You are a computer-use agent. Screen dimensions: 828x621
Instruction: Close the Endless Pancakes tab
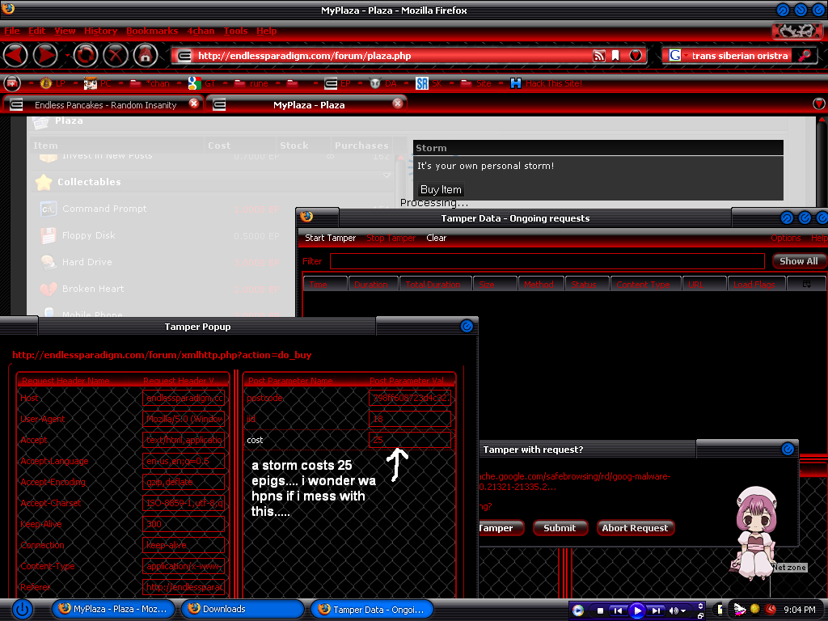point(194,103)
